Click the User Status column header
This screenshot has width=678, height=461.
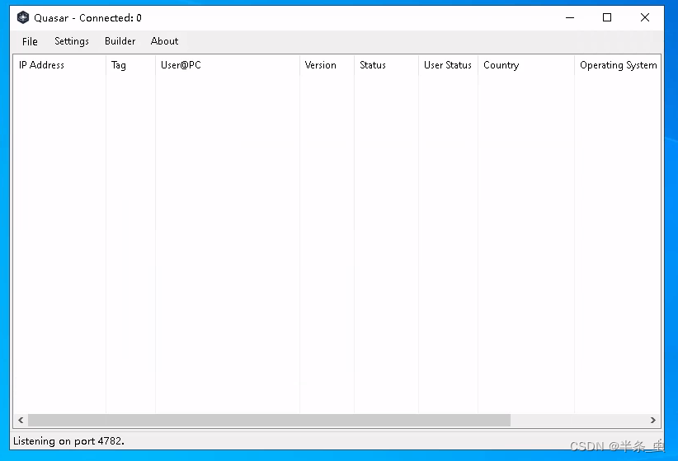coord(448,65)
